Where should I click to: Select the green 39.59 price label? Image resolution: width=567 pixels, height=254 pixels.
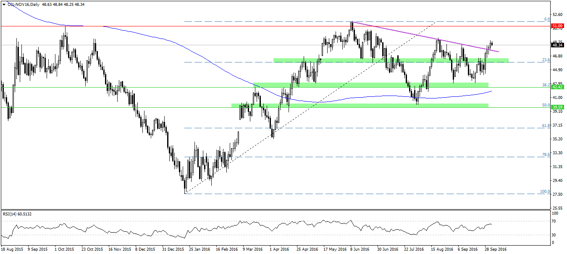(x=558, y=107)
